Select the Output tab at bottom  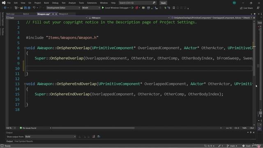pyautogui.click(x=9, y=141)
